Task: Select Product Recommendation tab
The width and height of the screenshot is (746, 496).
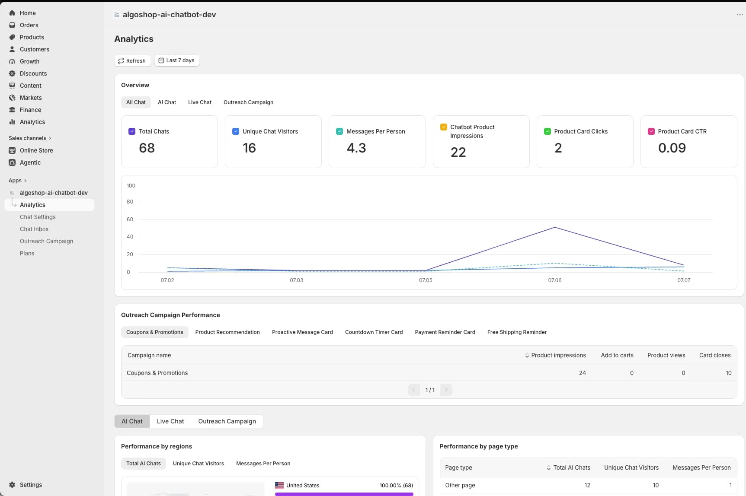Action: 227,332
